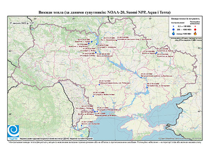Click label '01:26 7,43 МВт'
The image size is (209, 148).
[x=105, y=81]
